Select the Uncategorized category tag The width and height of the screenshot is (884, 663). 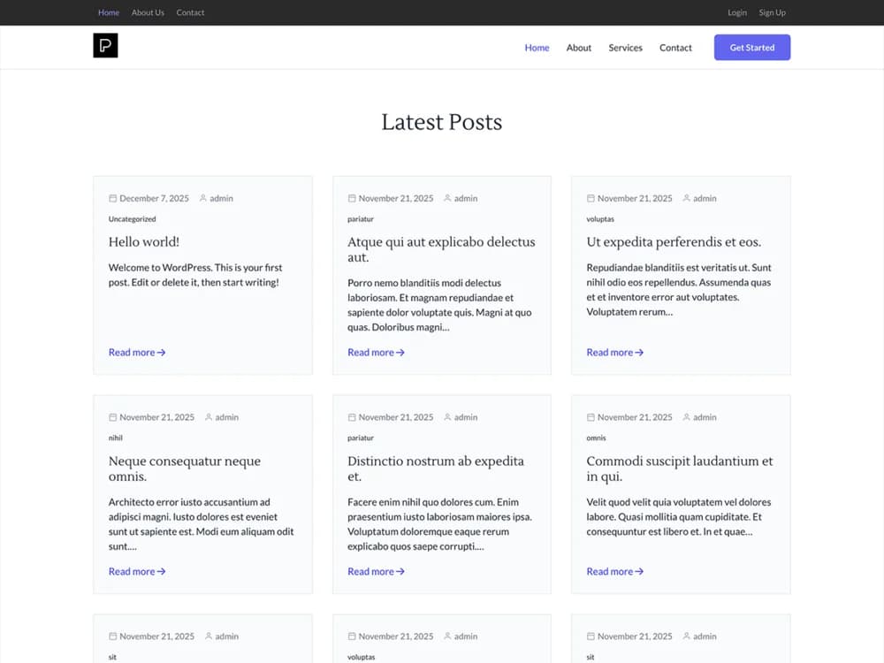pyautogui.click(x=133, y=219)
